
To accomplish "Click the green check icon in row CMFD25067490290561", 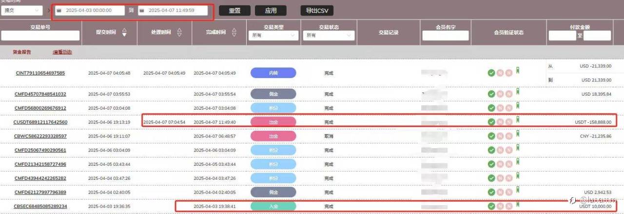I will click(491, 150).
